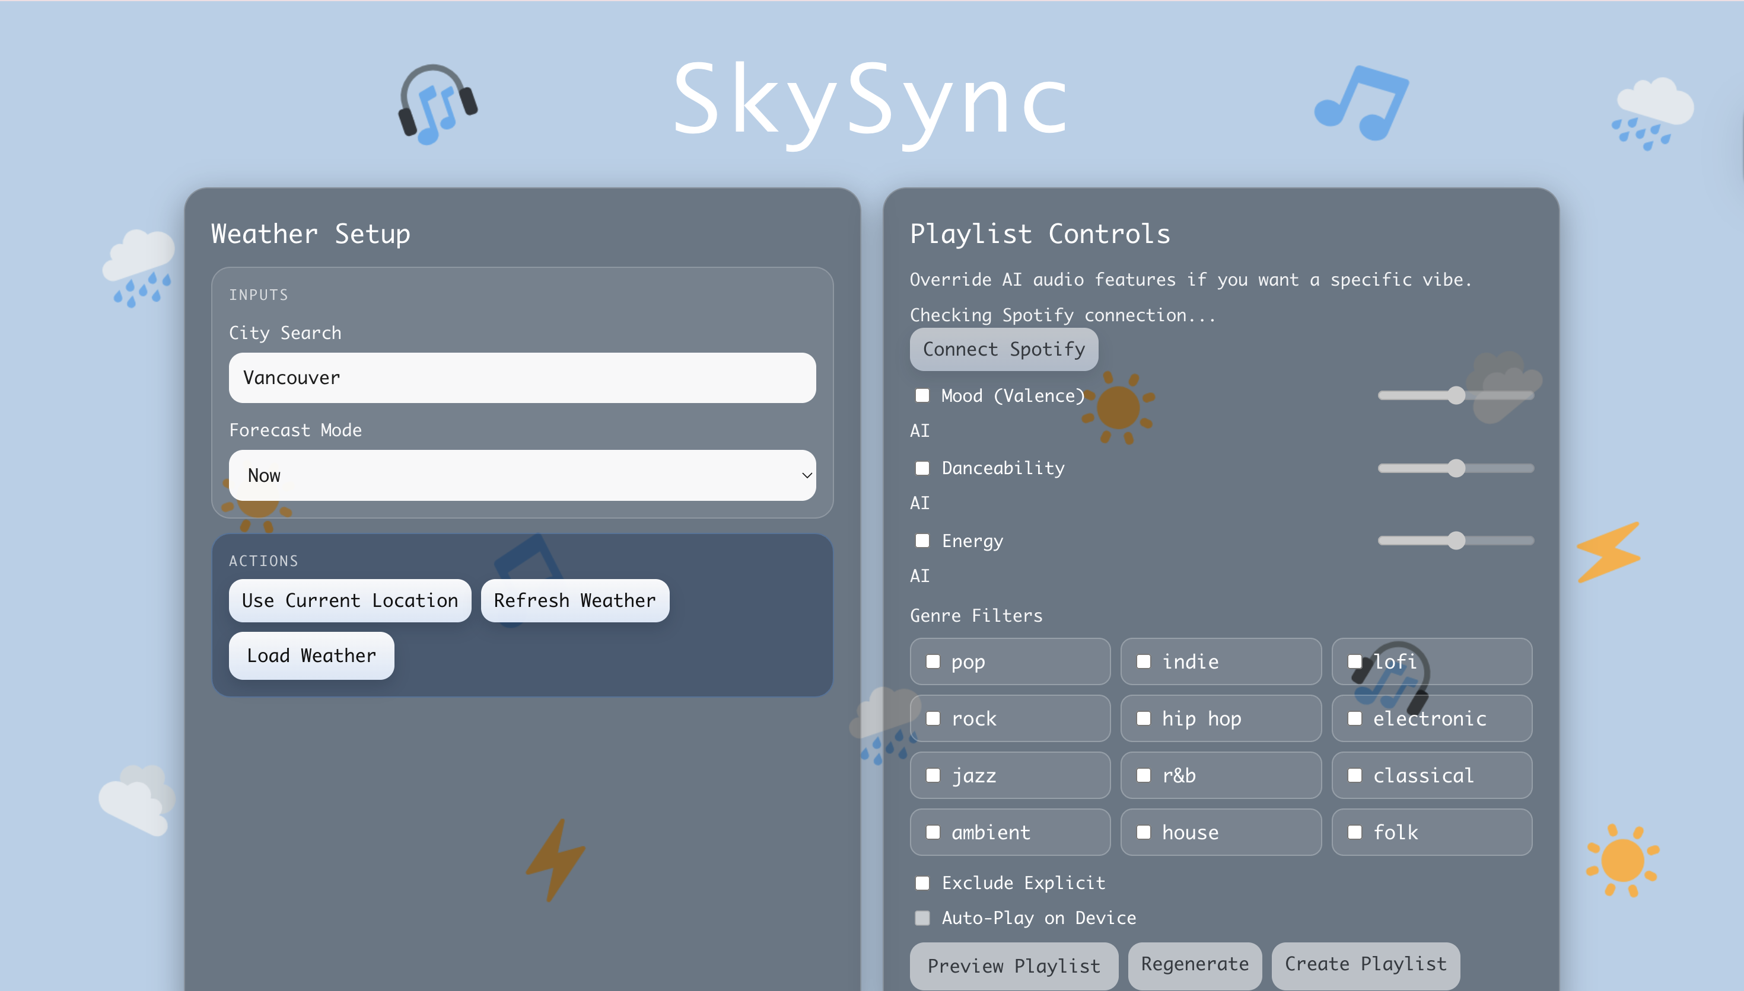1744x991 pixels.
Task: Check the hip hop genre filter
Action: pos(1144,719)
